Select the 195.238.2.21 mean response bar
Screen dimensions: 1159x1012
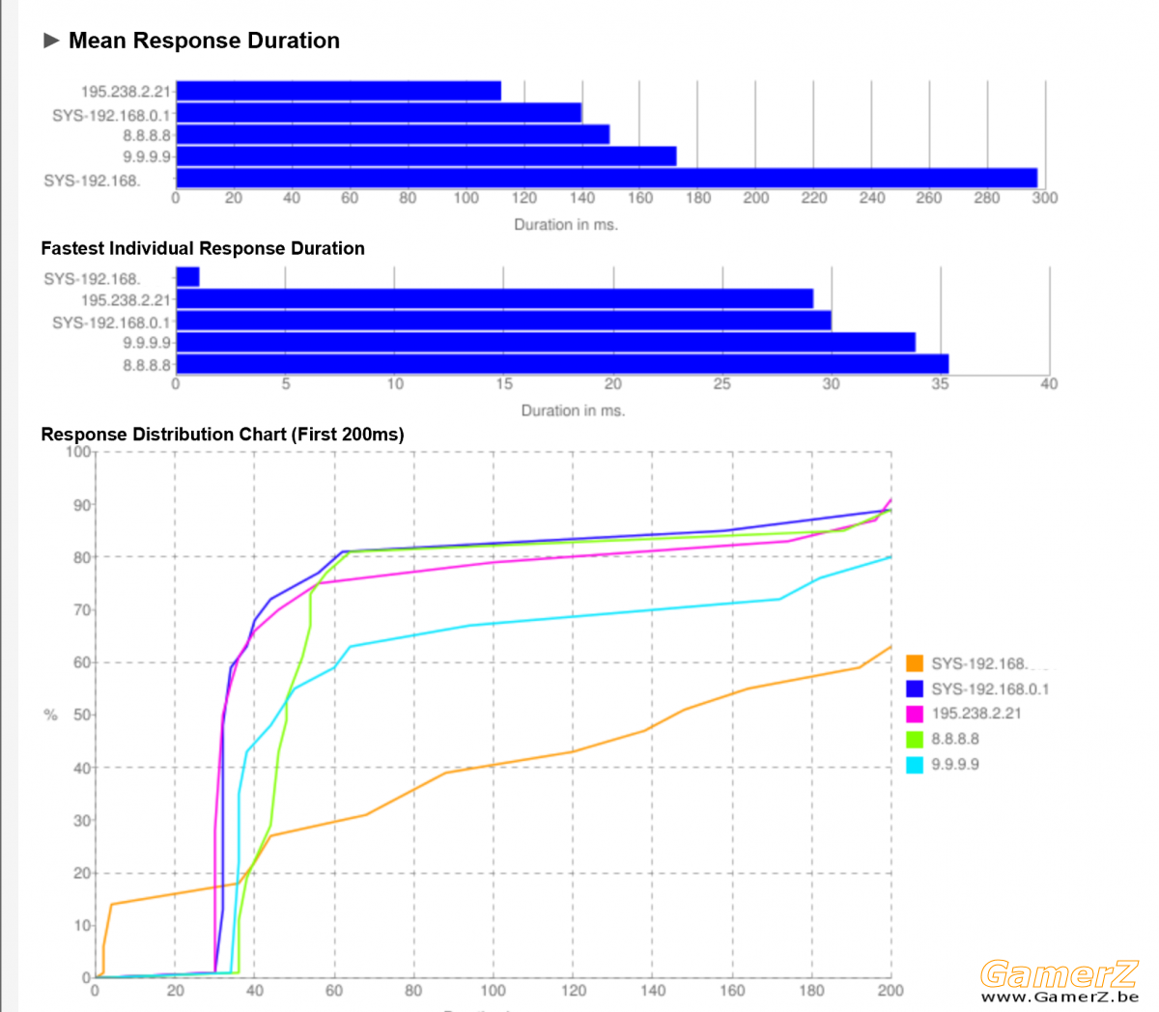pyautogui.click(x=339, y=91)
